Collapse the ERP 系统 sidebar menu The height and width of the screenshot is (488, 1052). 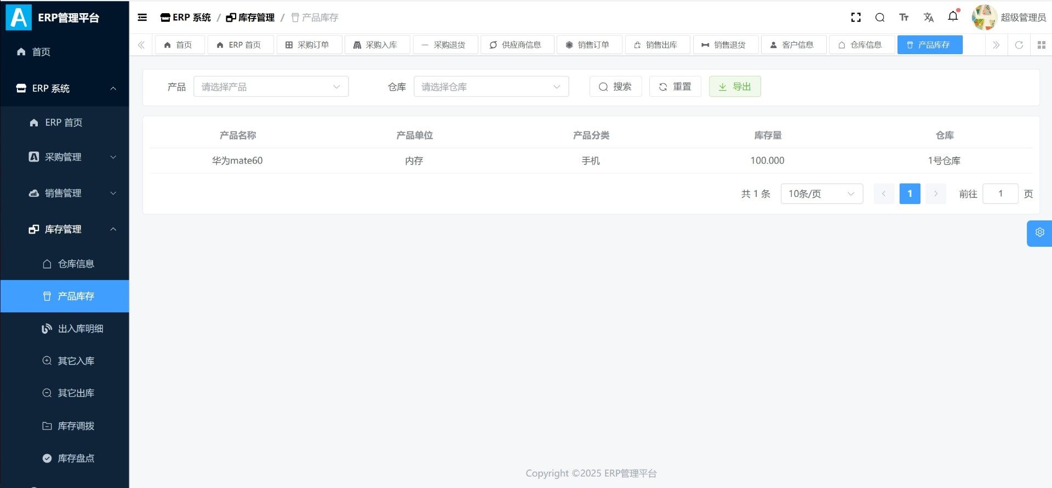65,88
